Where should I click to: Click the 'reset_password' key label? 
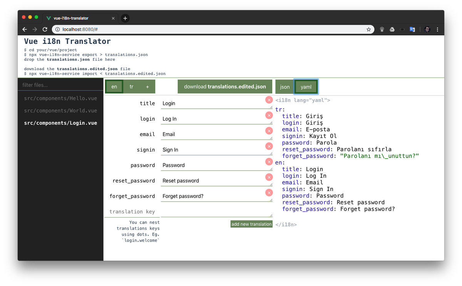click(134, 181)
